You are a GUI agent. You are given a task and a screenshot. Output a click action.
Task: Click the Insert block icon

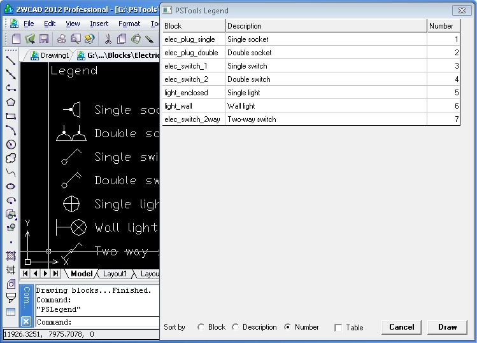click(11, 214)
